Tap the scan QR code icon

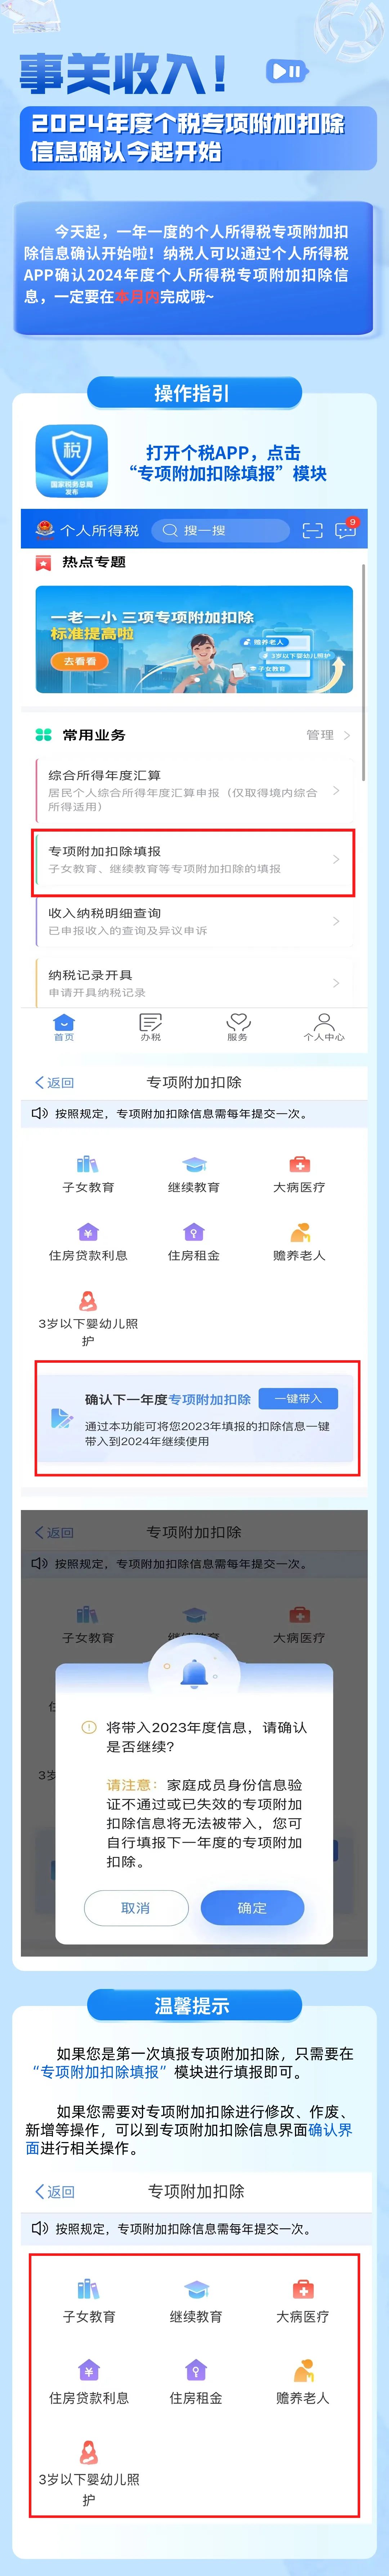click(313, 530)
